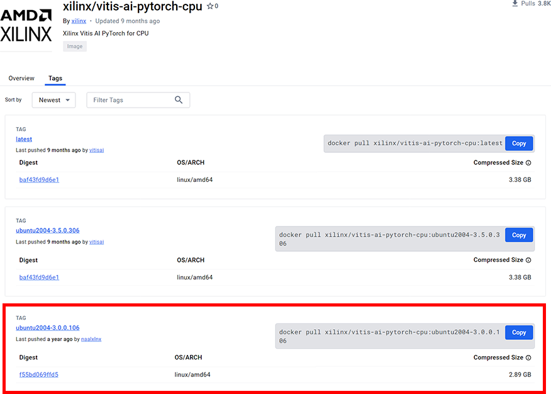The height and width of the screenshot is (394, 551).
Task: Copy the pull command for ubuntu2004-3.5.0.306
Action: coord(519,235)
